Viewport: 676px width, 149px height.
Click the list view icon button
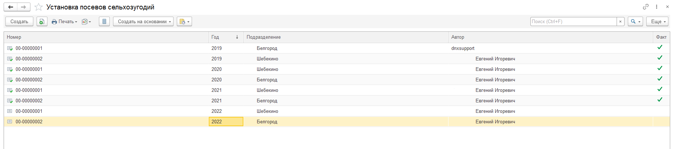[x=104, y=22]
